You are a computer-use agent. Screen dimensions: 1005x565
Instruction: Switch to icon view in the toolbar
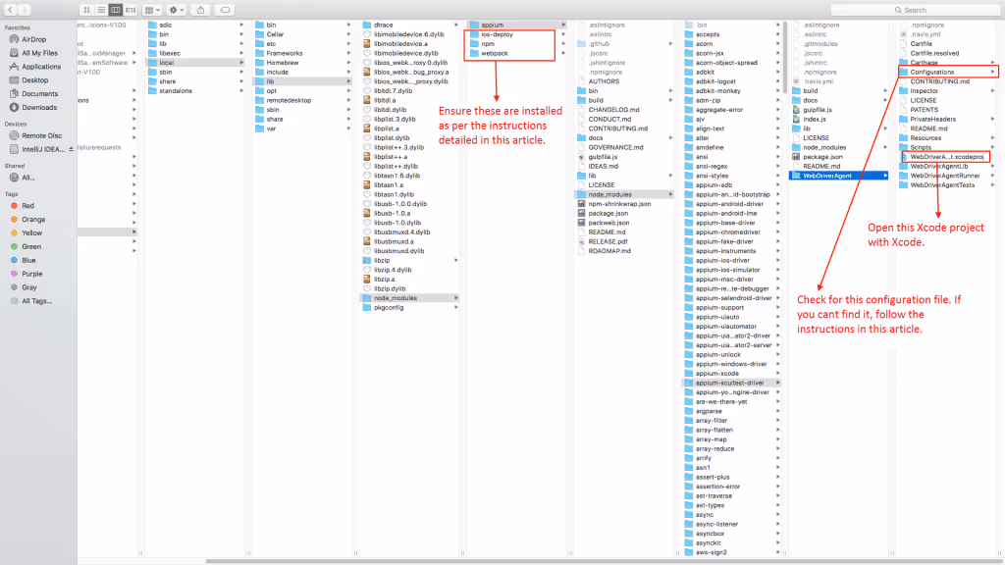pos(86,10)
